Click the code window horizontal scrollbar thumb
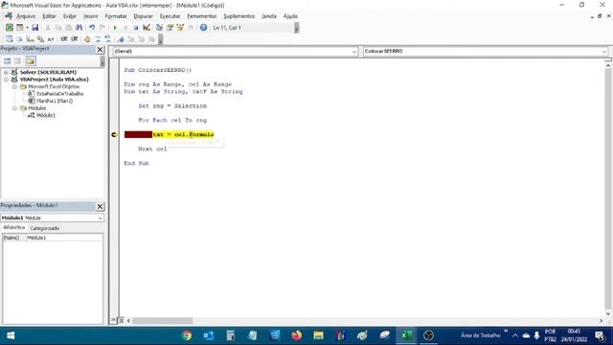The image size is (613, 345). (x=162, y=320)
